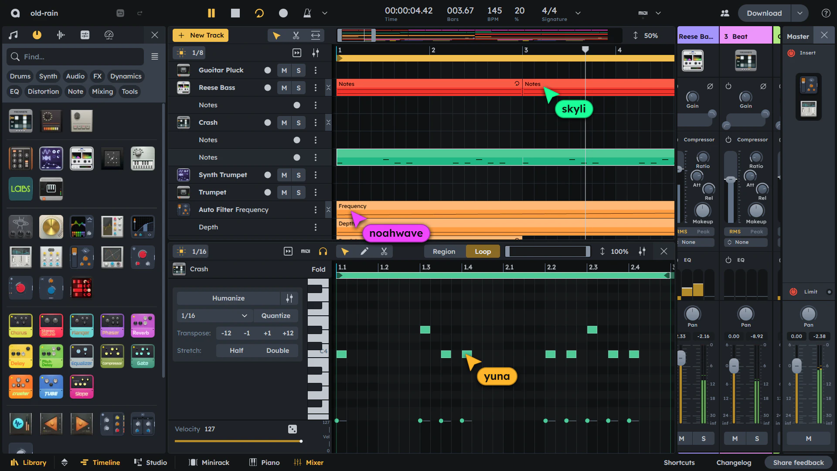Toggle the master Limit power button

(793, 292)
